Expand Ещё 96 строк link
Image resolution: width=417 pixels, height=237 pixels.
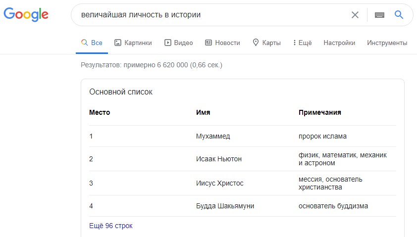(110, 226)
